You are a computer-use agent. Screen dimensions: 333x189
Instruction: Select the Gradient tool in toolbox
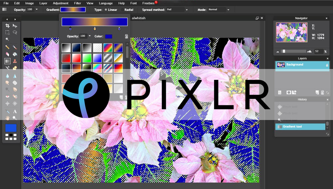point(7,61)
